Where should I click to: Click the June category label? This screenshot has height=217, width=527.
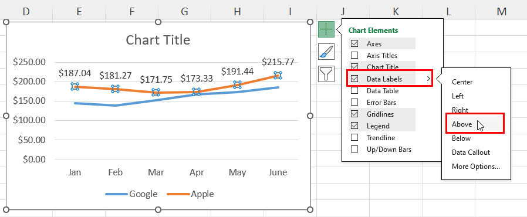[x=278, y=172]
